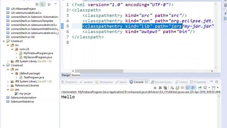Screen dimensions: 227x128
Task: Click Remove All Terminated Launches icon
Action: click(165, 88)
